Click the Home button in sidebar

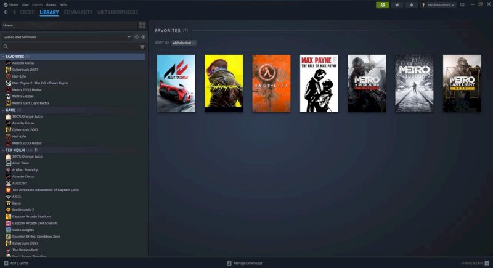pyautogui.click(x=69, y=25)
